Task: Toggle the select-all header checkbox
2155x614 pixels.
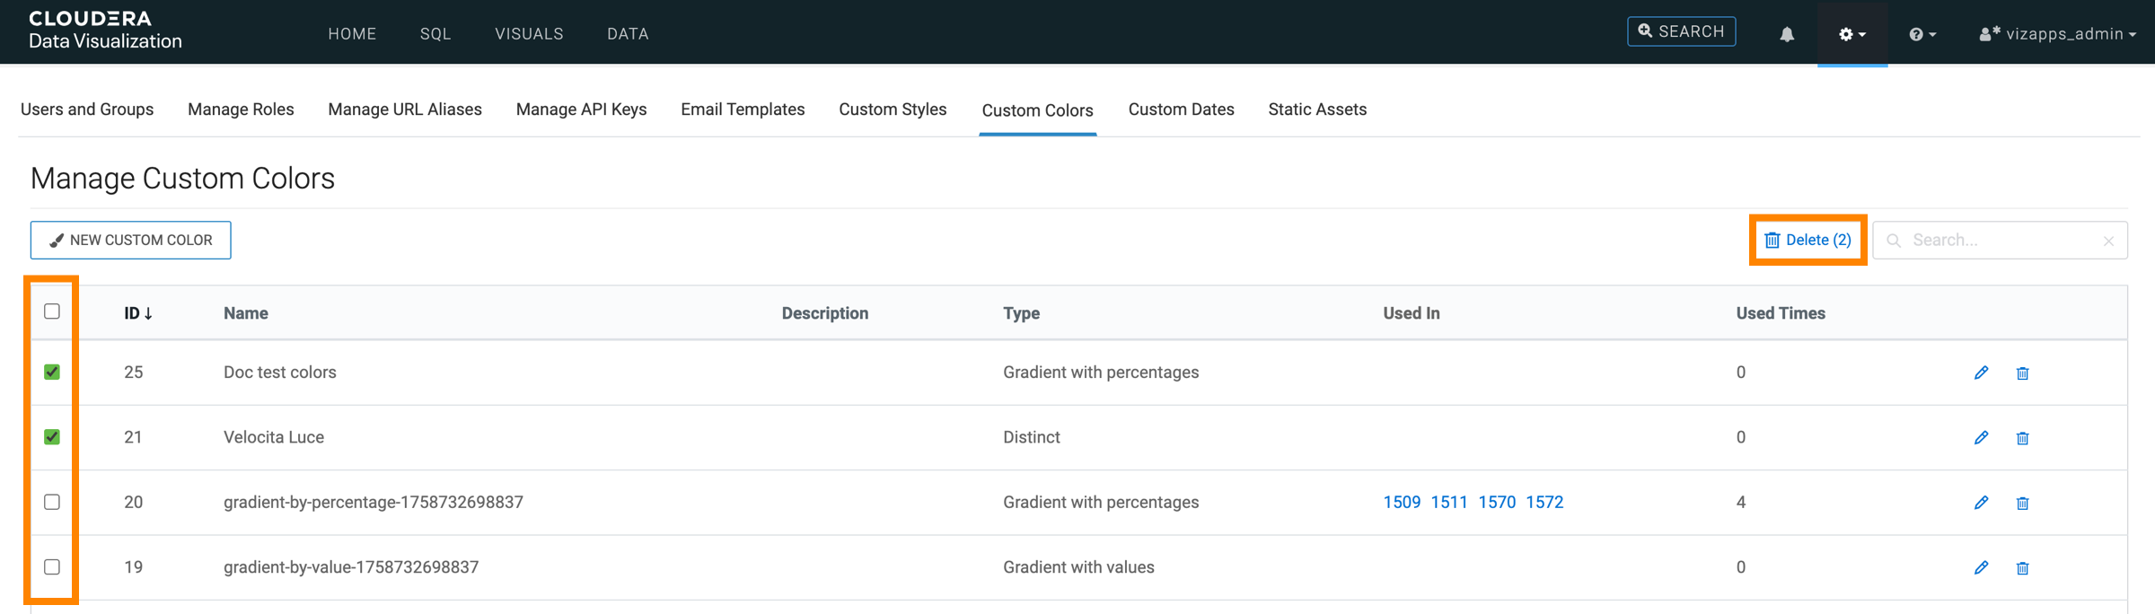Action: (52, 311)
